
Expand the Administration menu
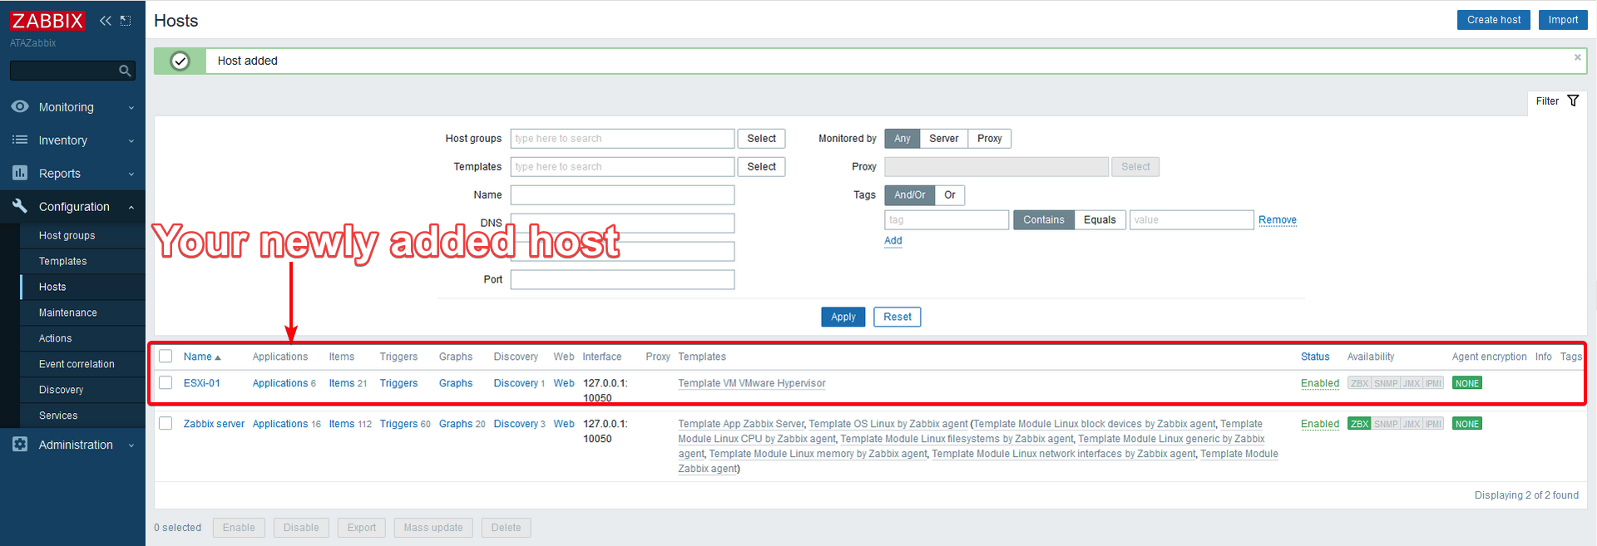pos(72,445)
